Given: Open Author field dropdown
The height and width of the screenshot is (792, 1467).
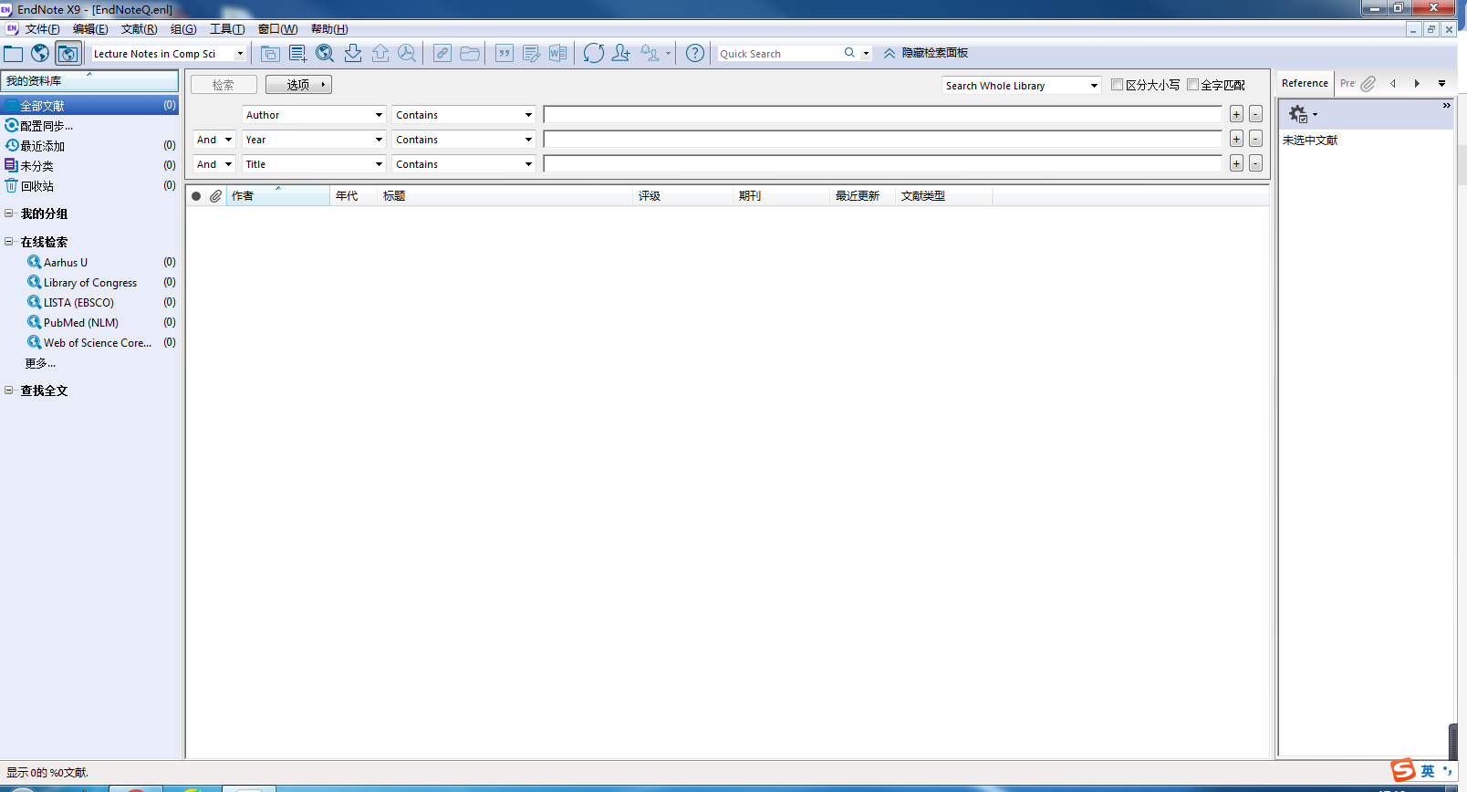Looking at the screenshot, I should [x=379, y=115].
